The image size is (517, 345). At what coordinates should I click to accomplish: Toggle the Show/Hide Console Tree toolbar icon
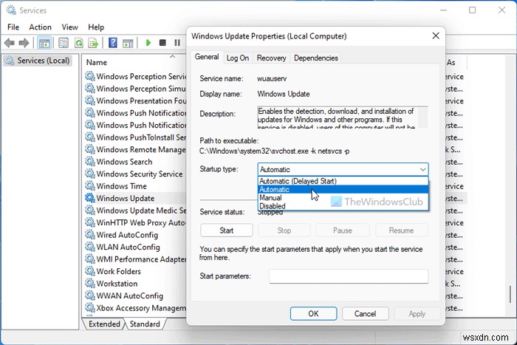coord(44,43)
